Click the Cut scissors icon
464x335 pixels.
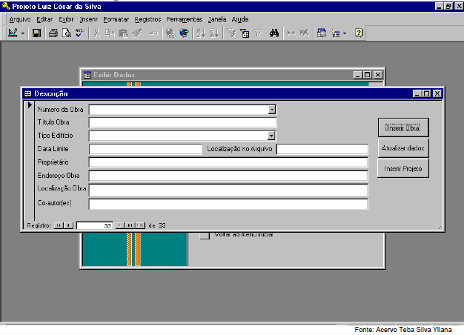[97, 33]
